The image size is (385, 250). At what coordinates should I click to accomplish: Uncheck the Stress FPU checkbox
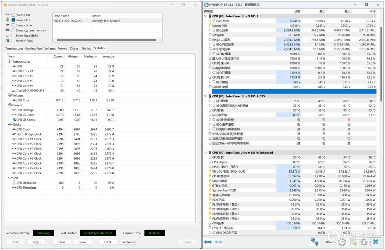pos(13,20)
